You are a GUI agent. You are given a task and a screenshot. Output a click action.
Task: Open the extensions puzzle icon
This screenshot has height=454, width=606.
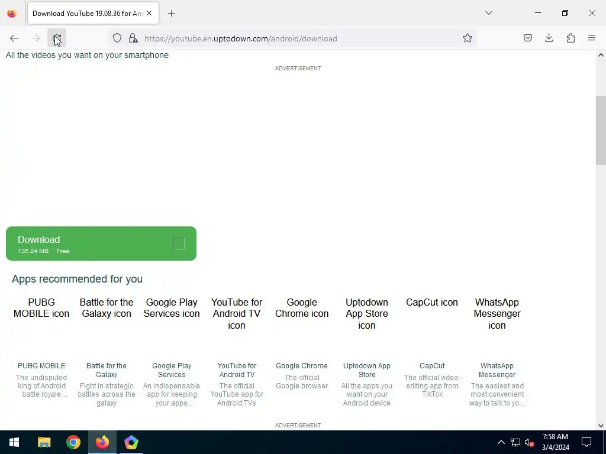pos(570,38)
